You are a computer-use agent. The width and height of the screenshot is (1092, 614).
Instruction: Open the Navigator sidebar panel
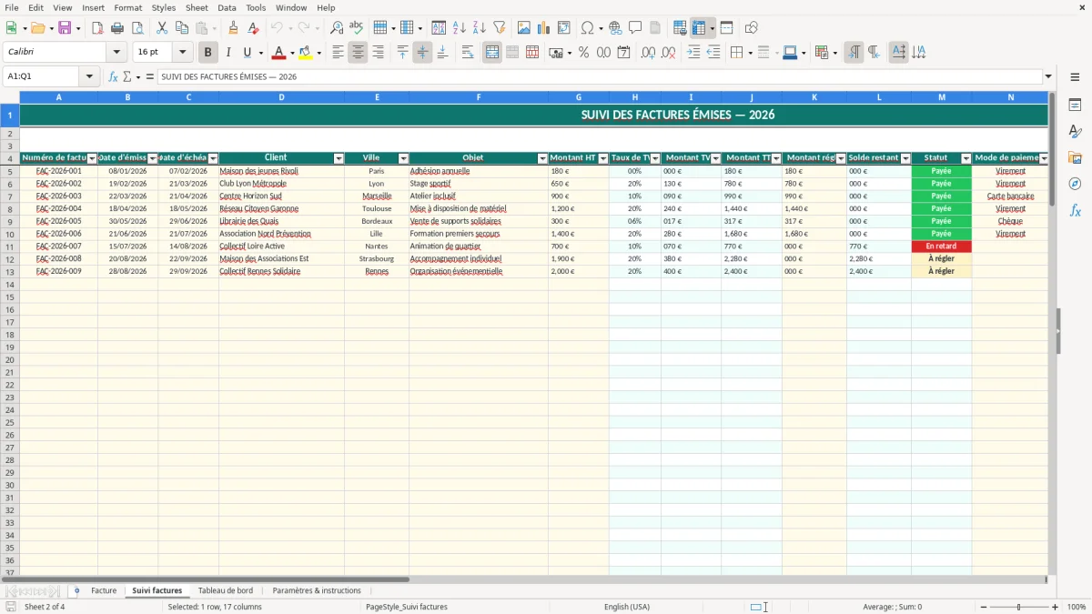1075,184
